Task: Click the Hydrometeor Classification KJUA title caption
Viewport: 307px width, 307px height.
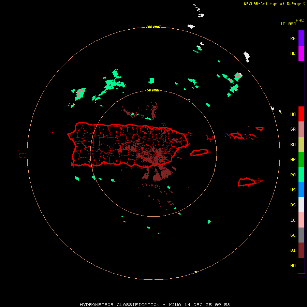Action: coord(155,305)
